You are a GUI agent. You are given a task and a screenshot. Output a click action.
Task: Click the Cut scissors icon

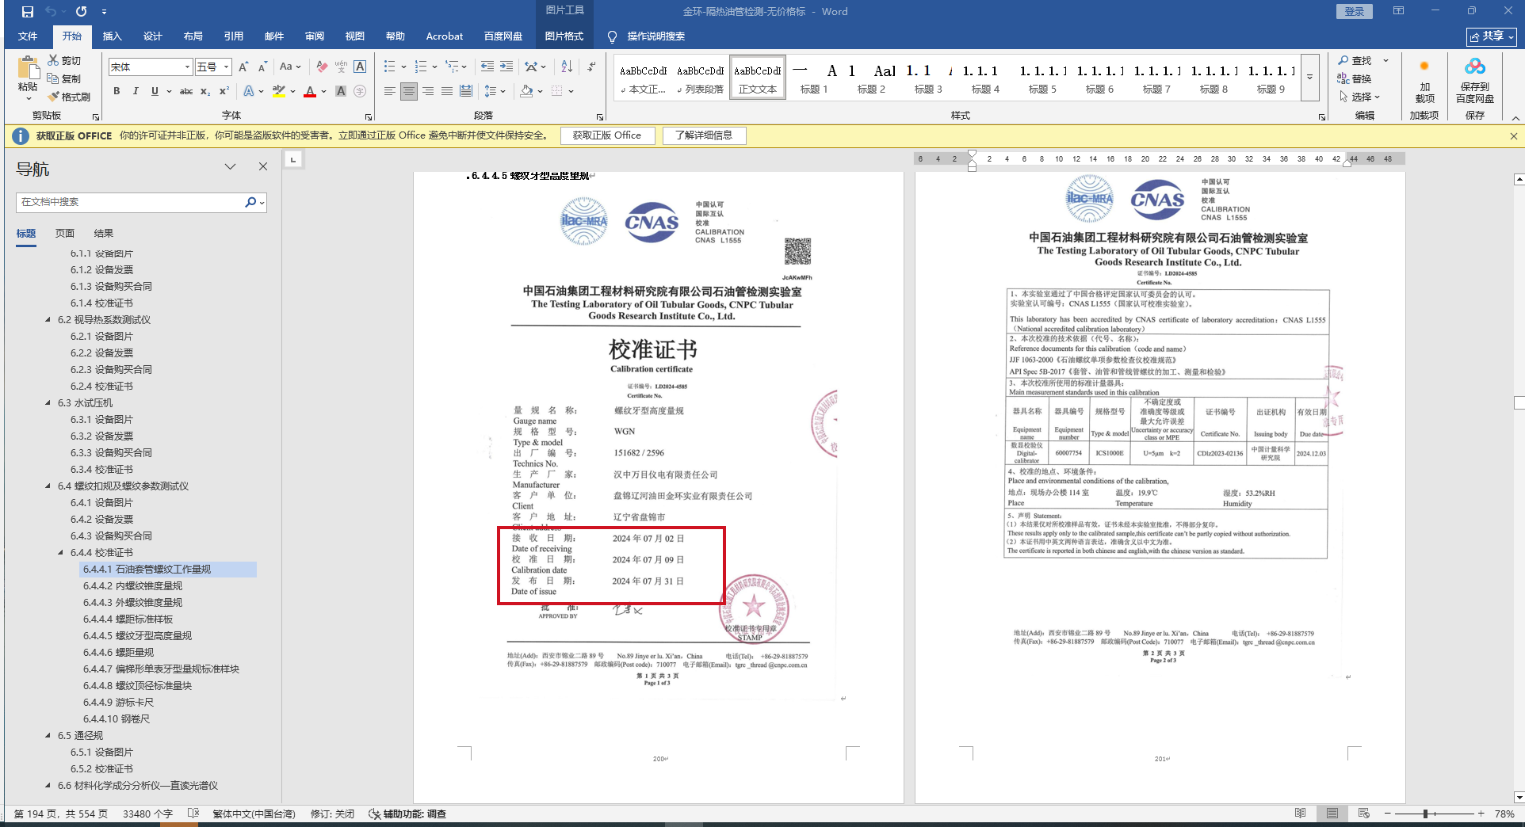tap(53, 60)
